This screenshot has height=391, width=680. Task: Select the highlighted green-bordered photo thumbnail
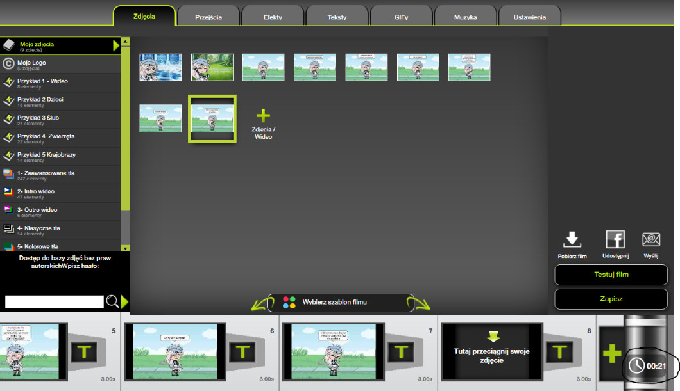(x=212, y=118)
